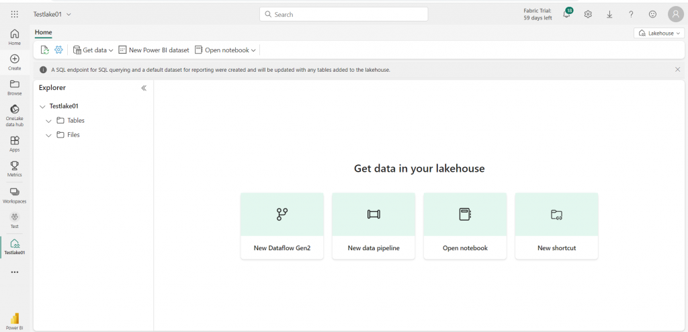Open Metrics trophy icon

coord(15,168)
